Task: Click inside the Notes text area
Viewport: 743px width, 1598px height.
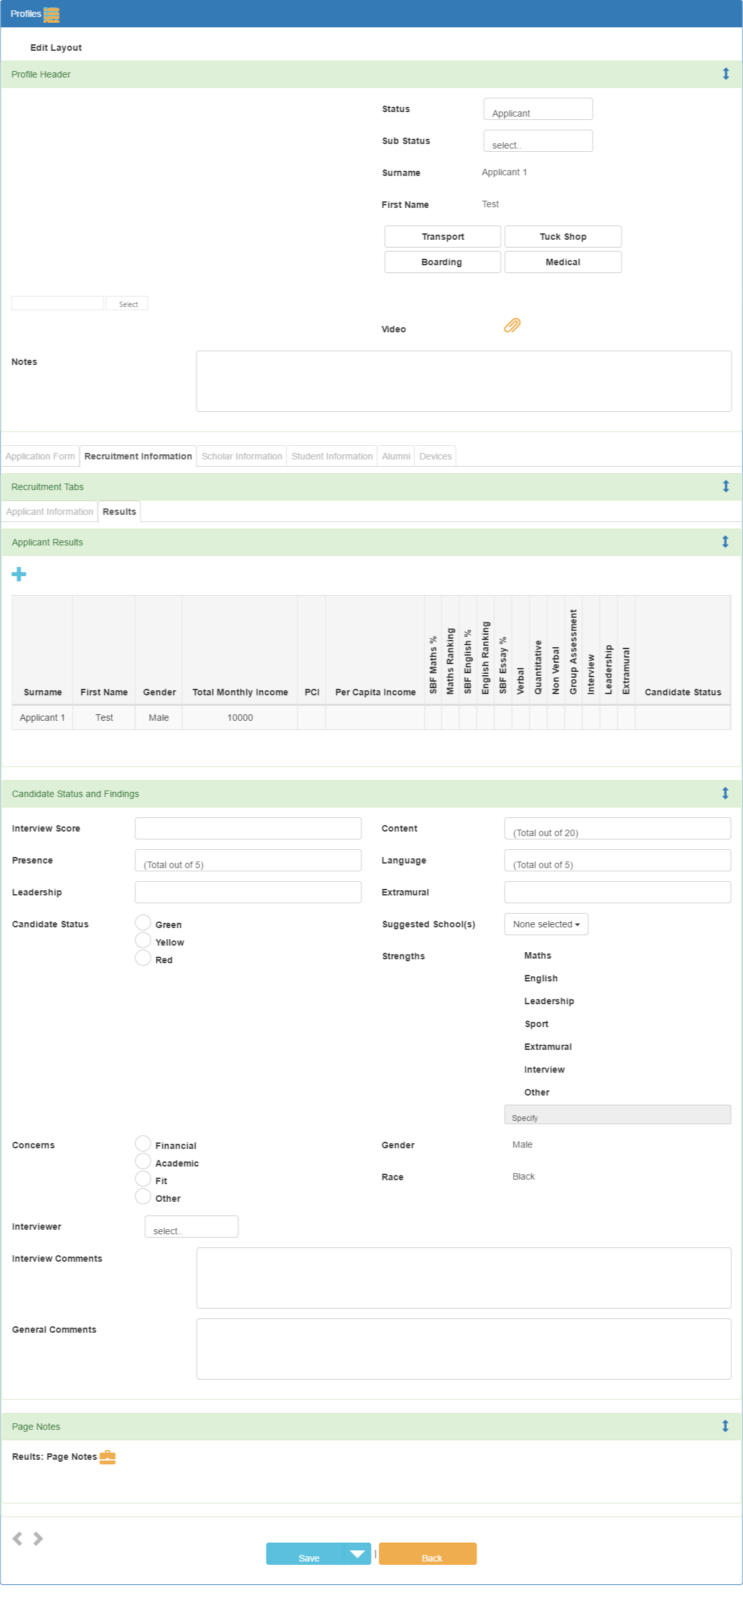Action: click(x=464, y=381)
